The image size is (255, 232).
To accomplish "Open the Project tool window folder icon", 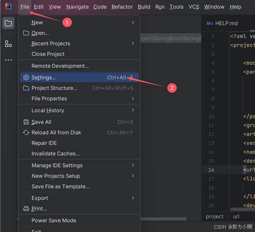I will 8,23.
